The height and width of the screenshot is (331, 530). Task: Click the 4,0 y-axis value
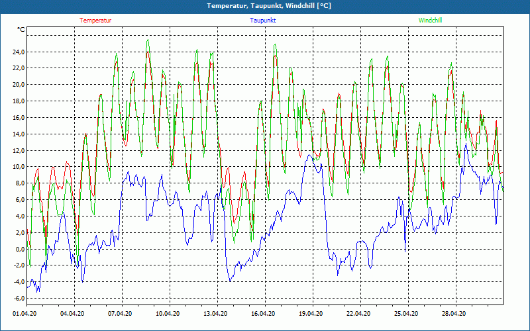coord(19,216)
